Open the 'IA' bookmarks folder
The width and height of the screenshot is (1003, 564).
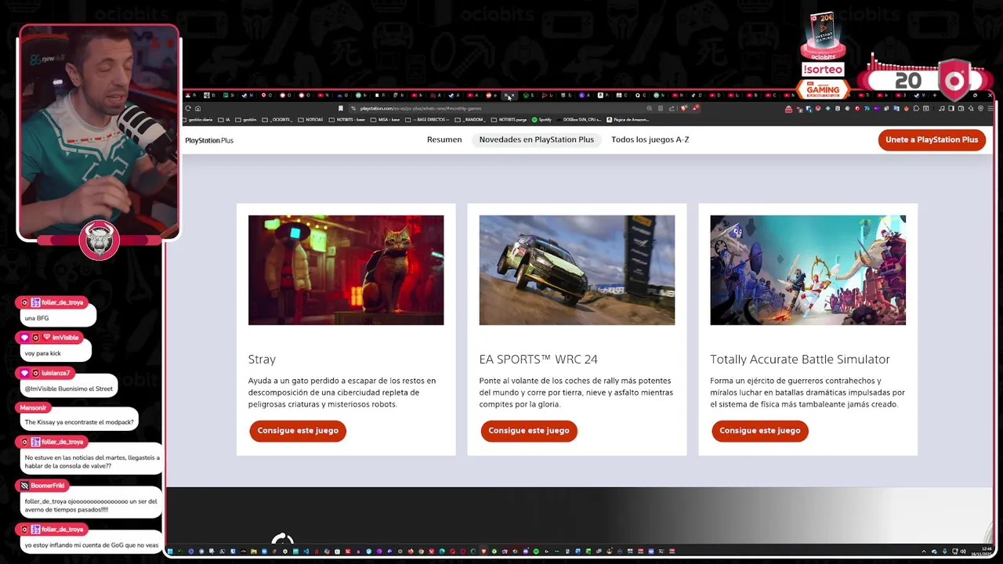[224, 120]
